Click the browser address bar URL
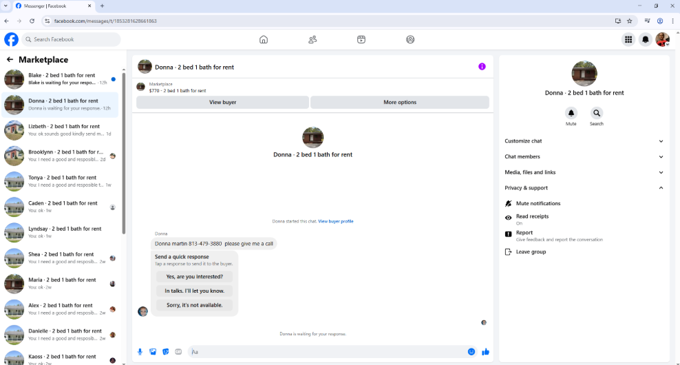This screenshot has height=365, width=680. pyautogui.click(x=105, y=21)
